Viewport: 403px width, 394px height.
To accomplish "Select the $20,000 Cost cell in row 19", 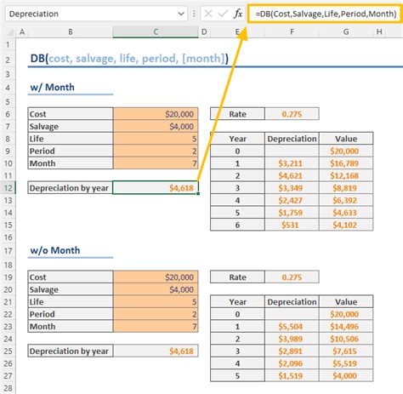I will pyautogui.click(x=156, y=277).
